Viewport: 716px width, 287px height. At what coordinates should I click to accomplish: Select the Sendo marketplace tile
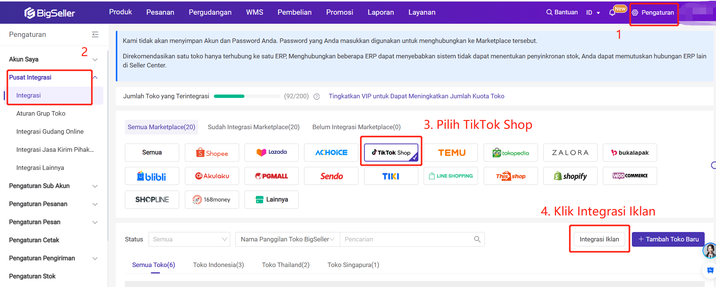(331, 176)
